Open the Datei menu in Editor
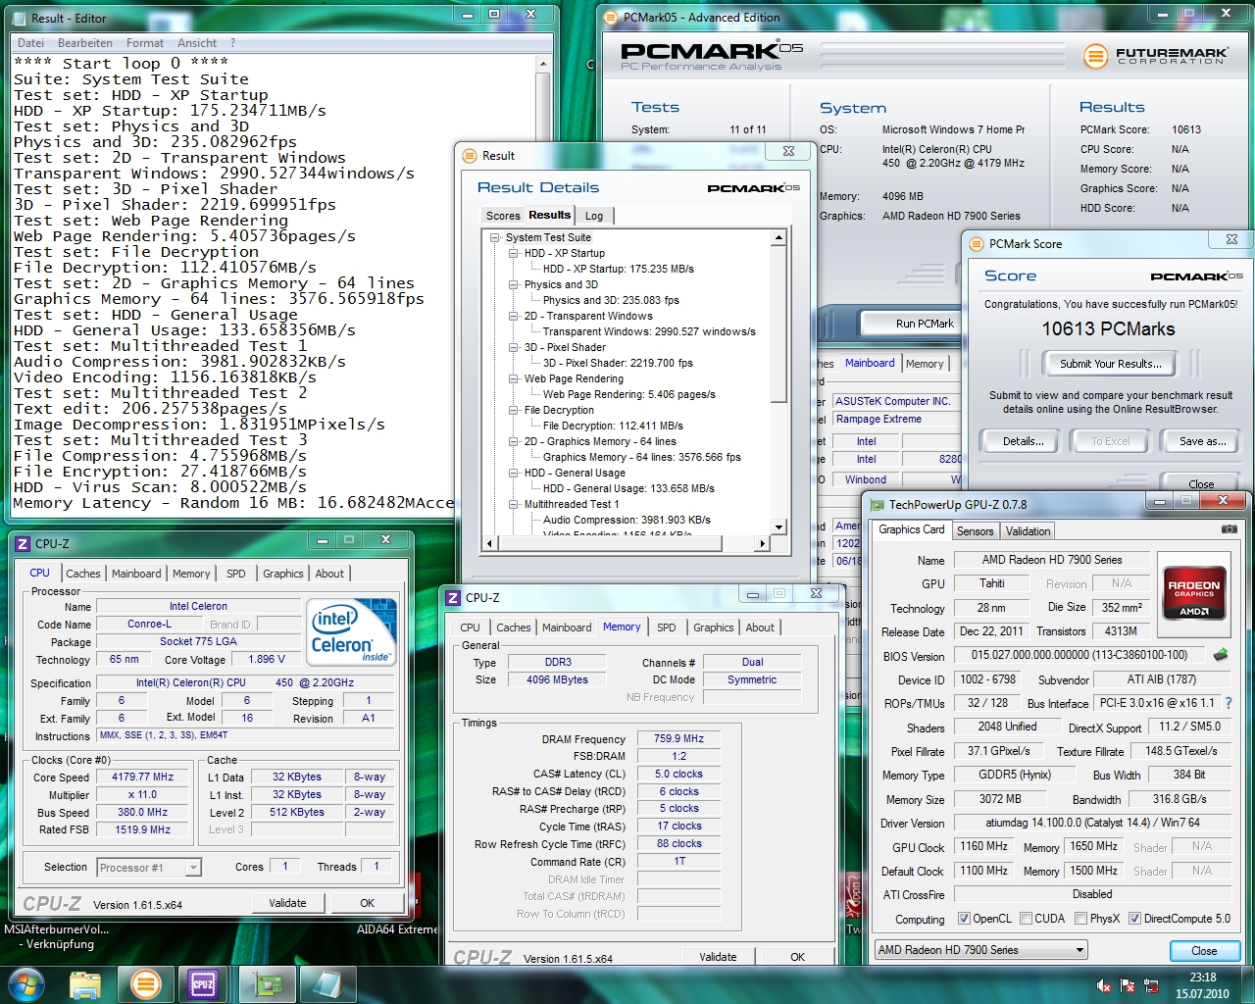This screenshot has height=1004, width=1255. coord(30,43)
